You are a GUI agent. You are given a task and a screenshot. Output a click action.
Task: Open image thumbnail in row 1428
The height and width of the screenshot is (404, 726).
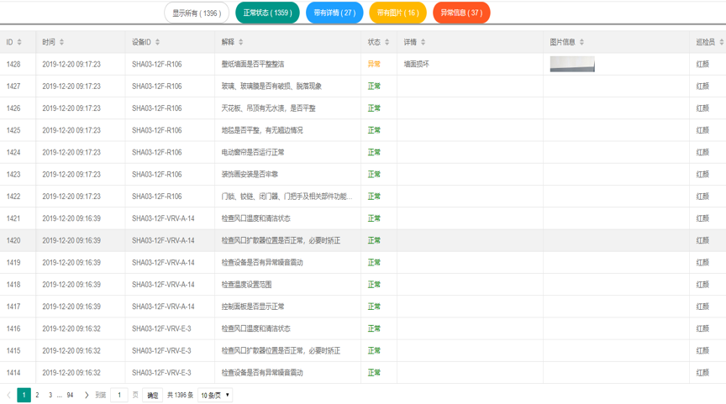(x=572, y=64)
